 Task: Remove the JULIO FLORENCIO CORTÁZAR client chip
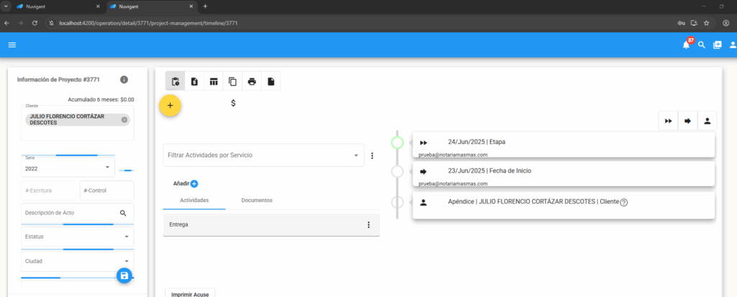125,119
